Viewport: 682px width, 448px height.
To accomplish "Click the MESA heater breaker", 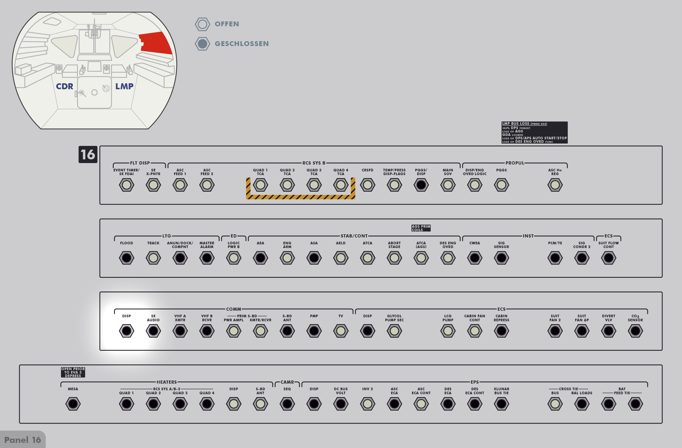I will point(73,404).
